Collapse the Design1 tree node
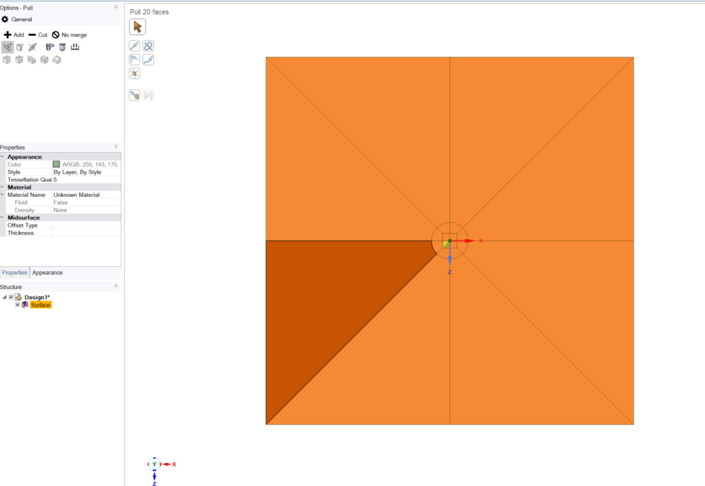The height and width of the screenshot is (486, 705). (5, 297)
